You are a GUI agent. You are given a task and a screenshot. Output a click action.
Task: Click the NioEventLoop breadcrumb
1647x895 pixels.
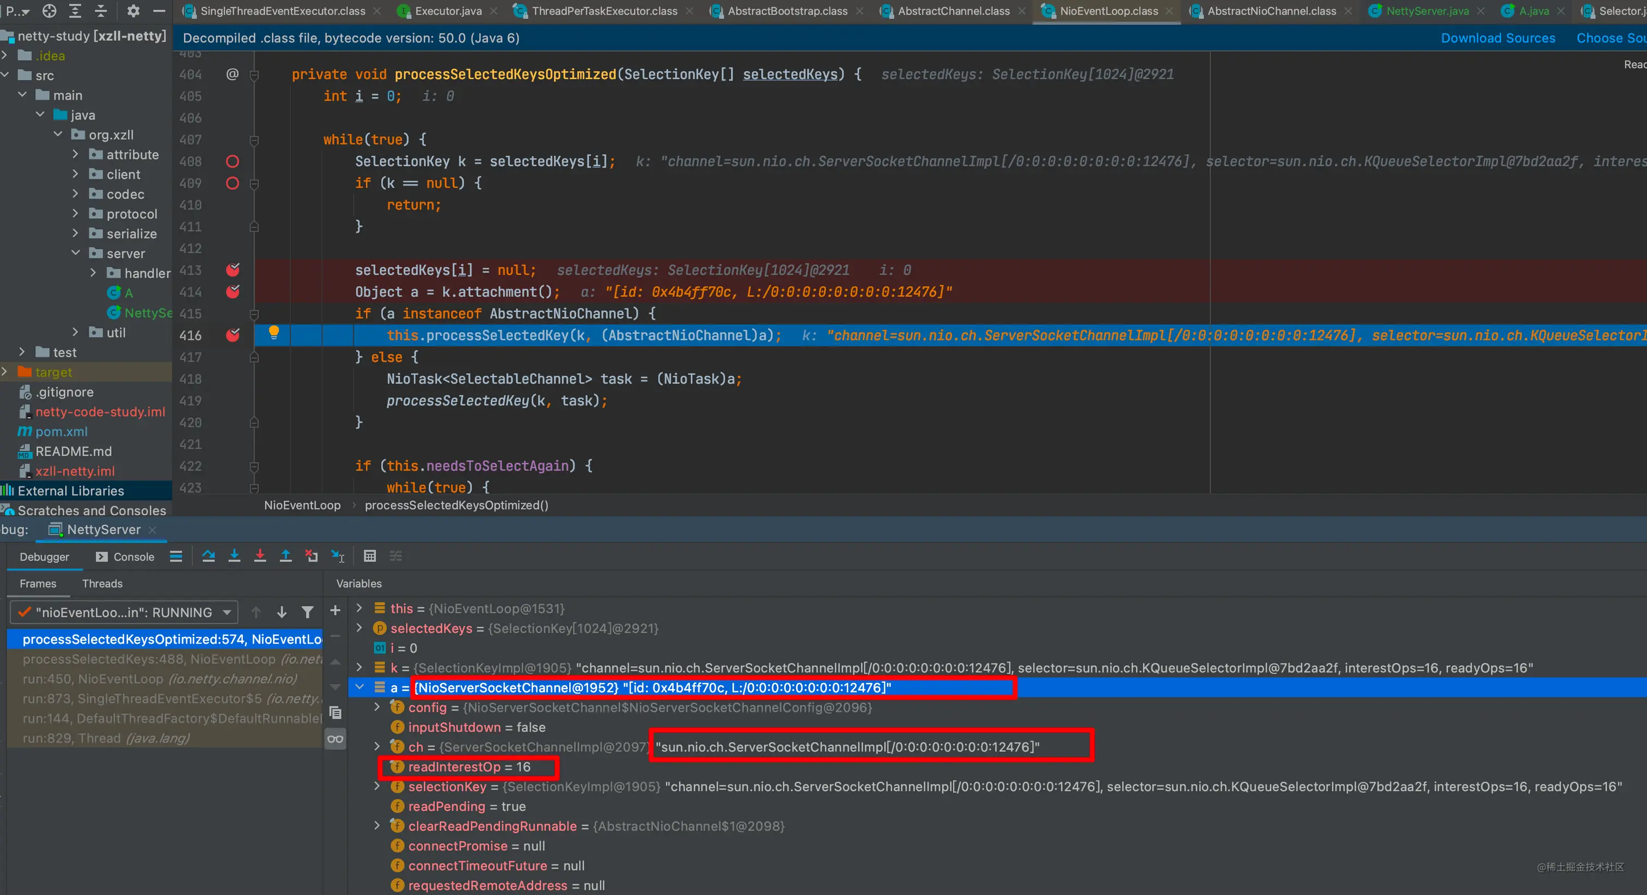click(x=302, y=505)
